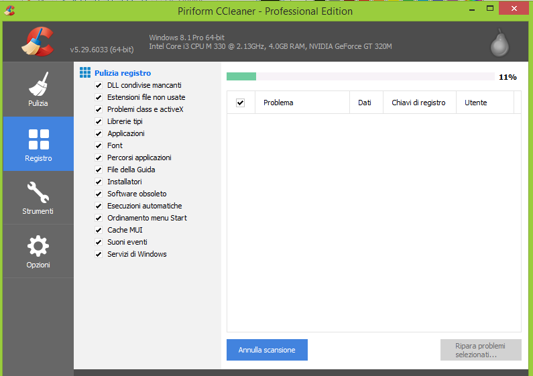
Task: Uncheck Estensioni file non usate
Action: [x=99, y=97]
